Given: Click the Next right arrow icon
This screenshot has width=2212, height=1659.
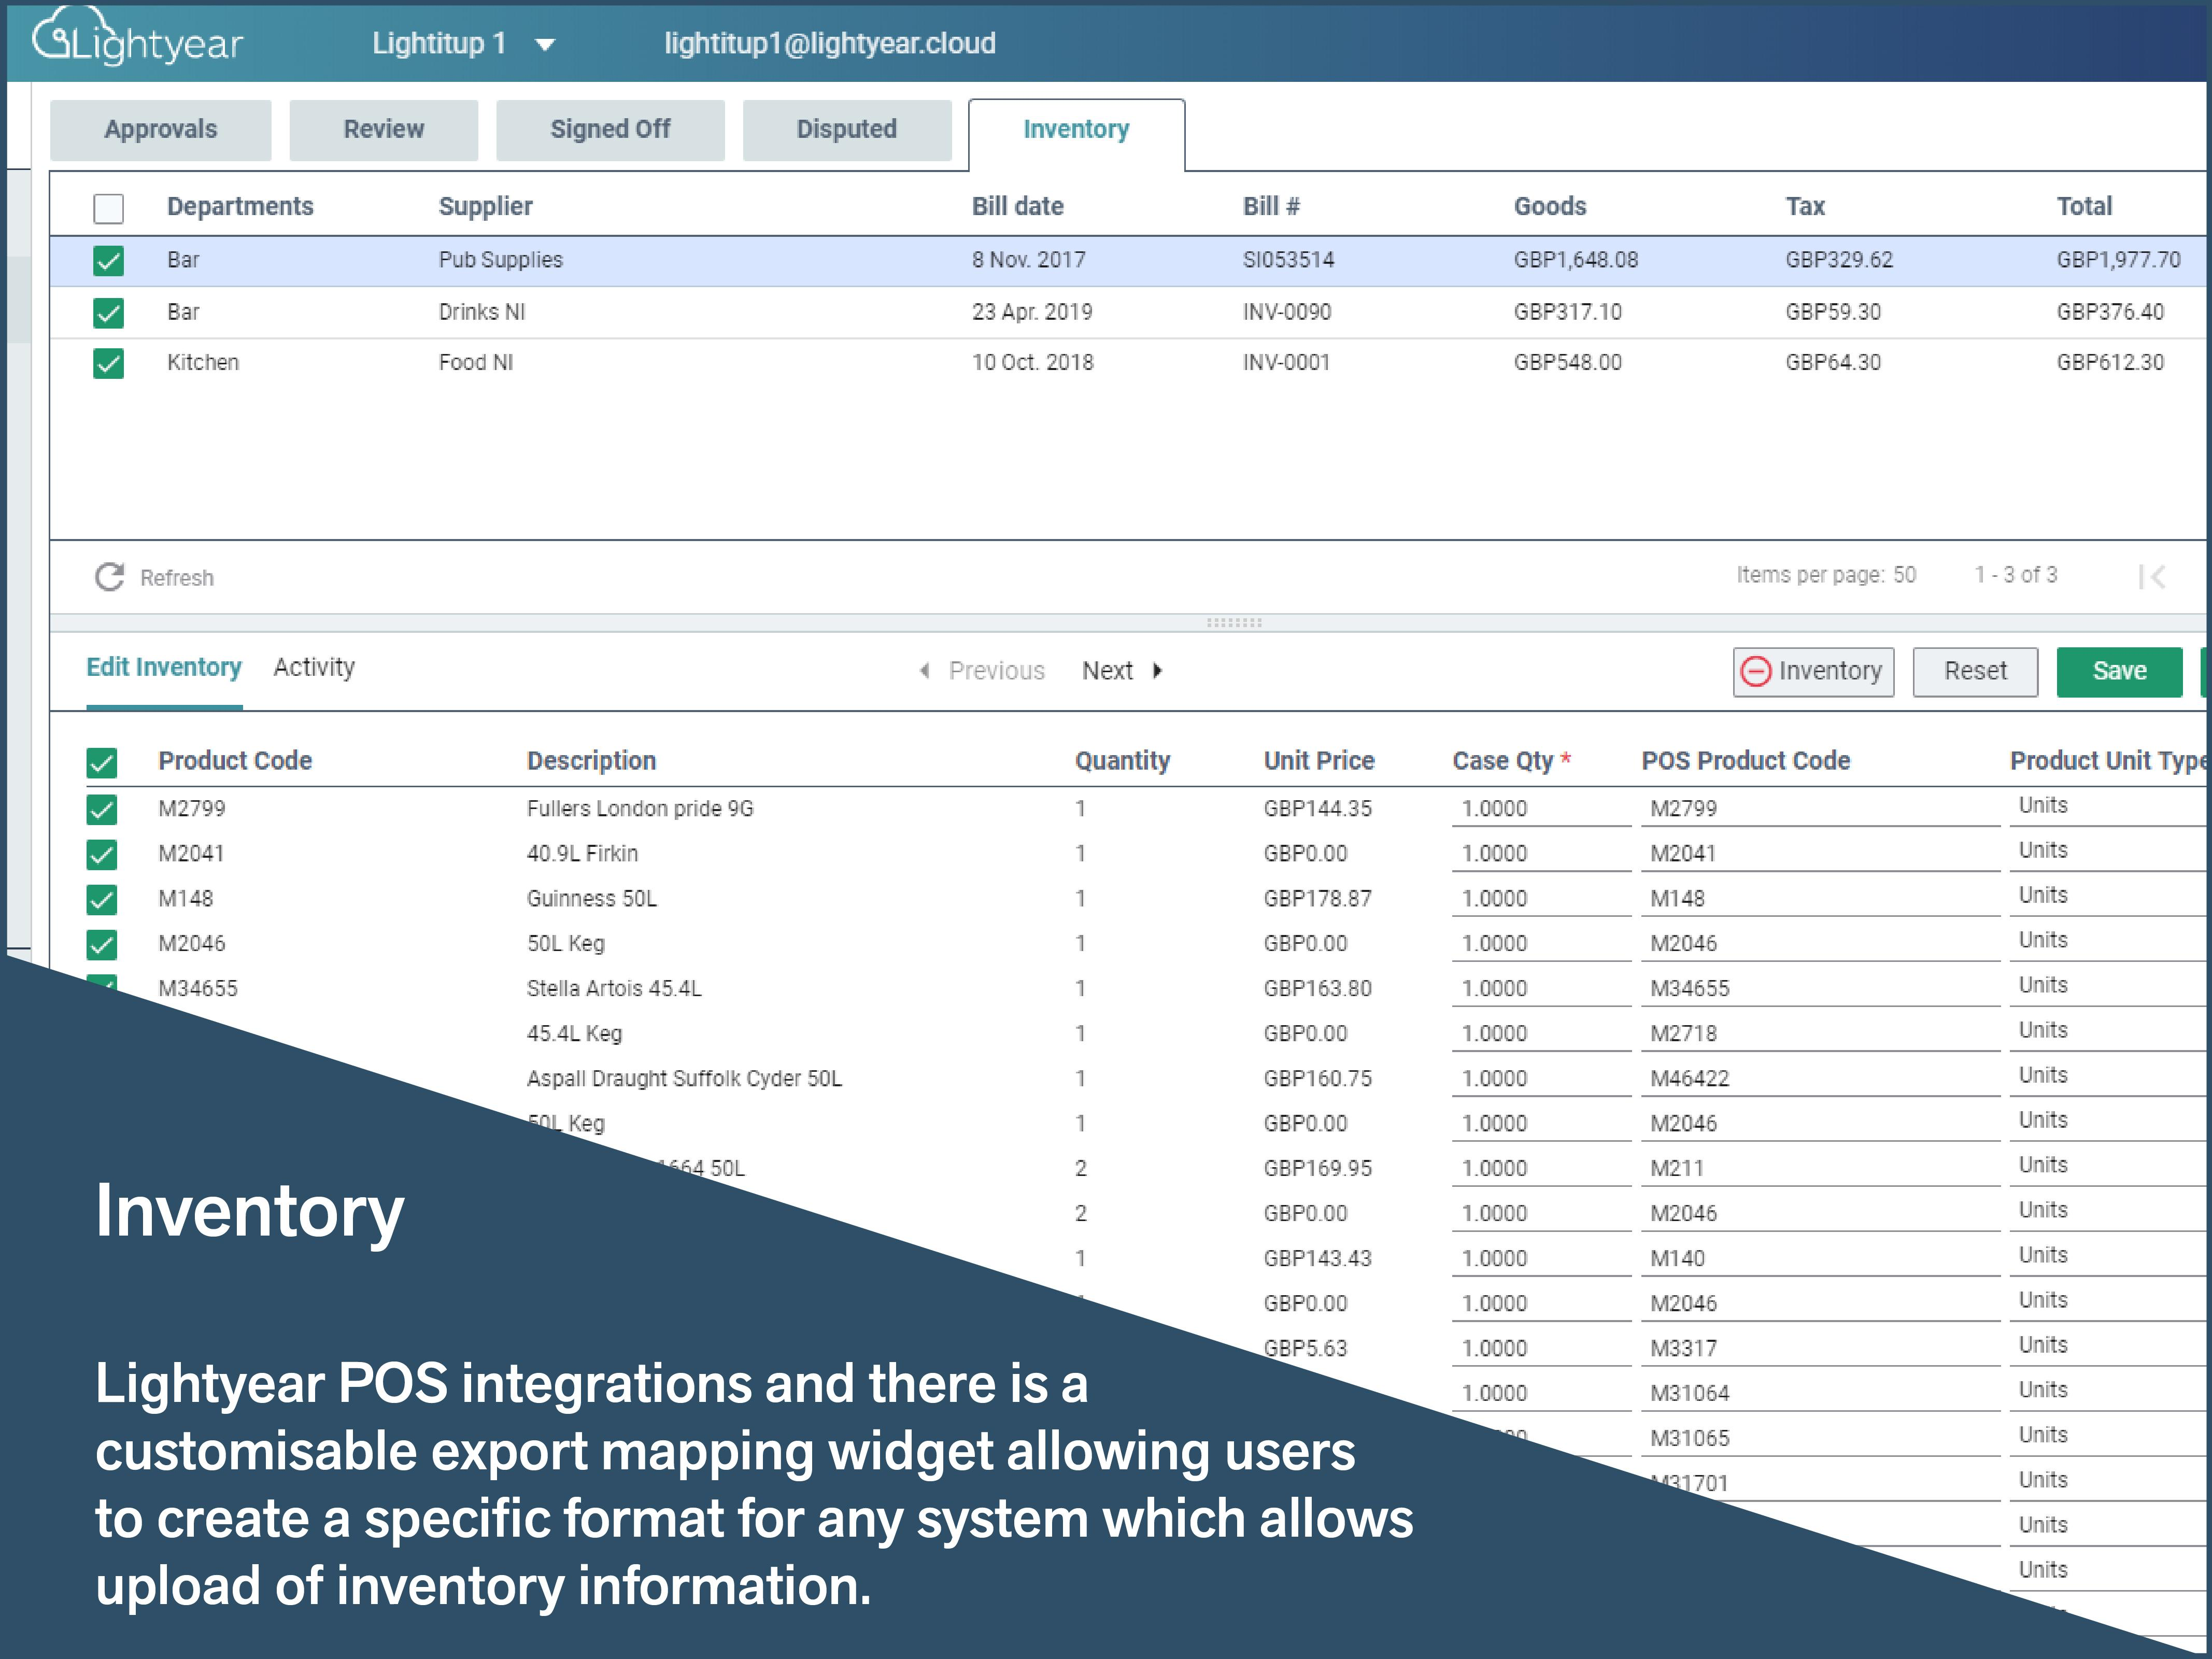Looking at the screenshot, I should tap(1158, 671).
